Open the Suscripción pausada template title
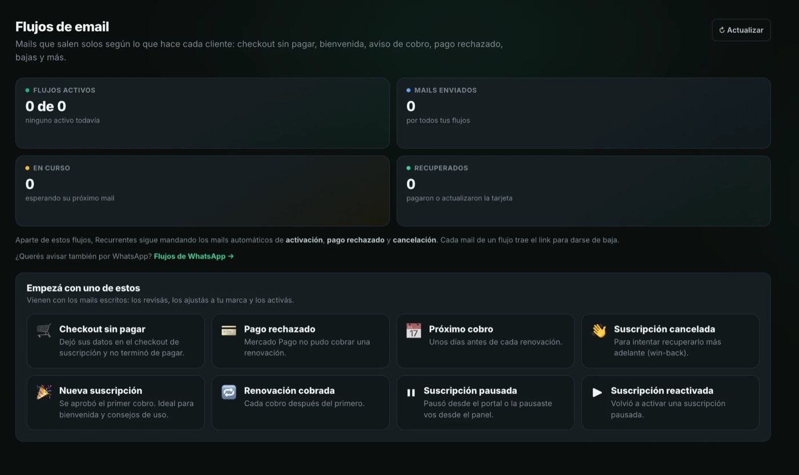Screen dimensions: 799x475 [470, 391]
